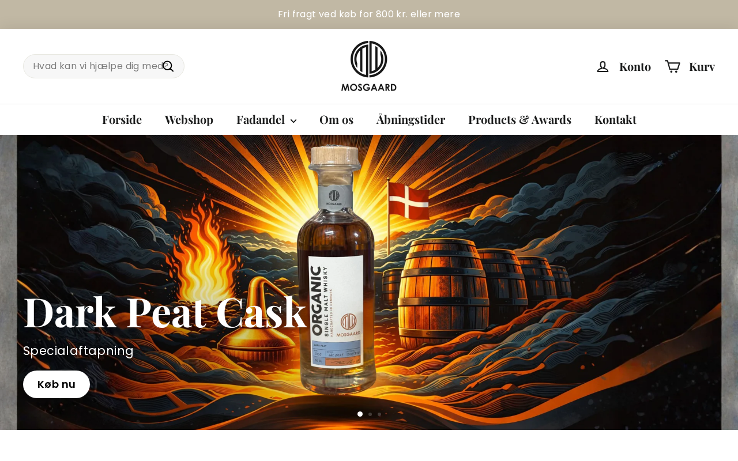Click the Køb nu button
738x461 pixels.
[57, 384]
